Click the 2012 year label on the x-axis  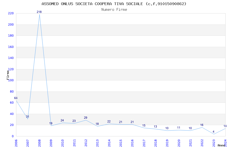[86, 143]
